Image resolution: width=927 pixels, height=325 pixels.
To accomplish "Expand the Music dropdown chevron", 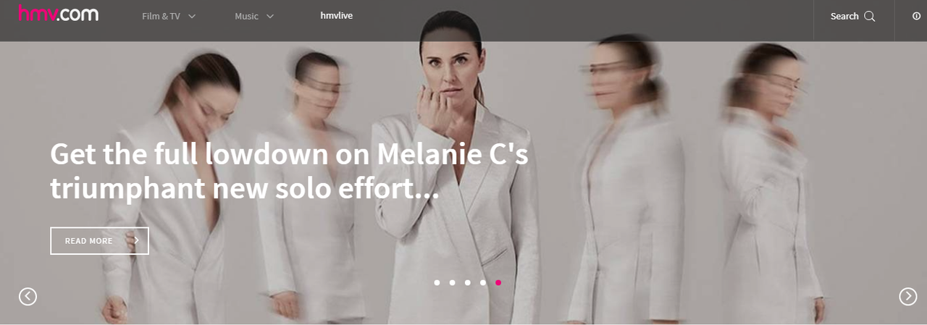I will 270,17.
